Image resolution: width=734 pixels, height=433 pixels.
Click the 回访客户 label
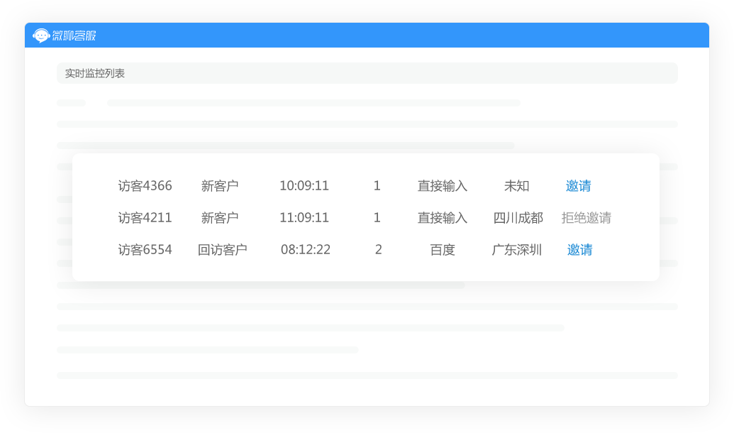[223, 250]
